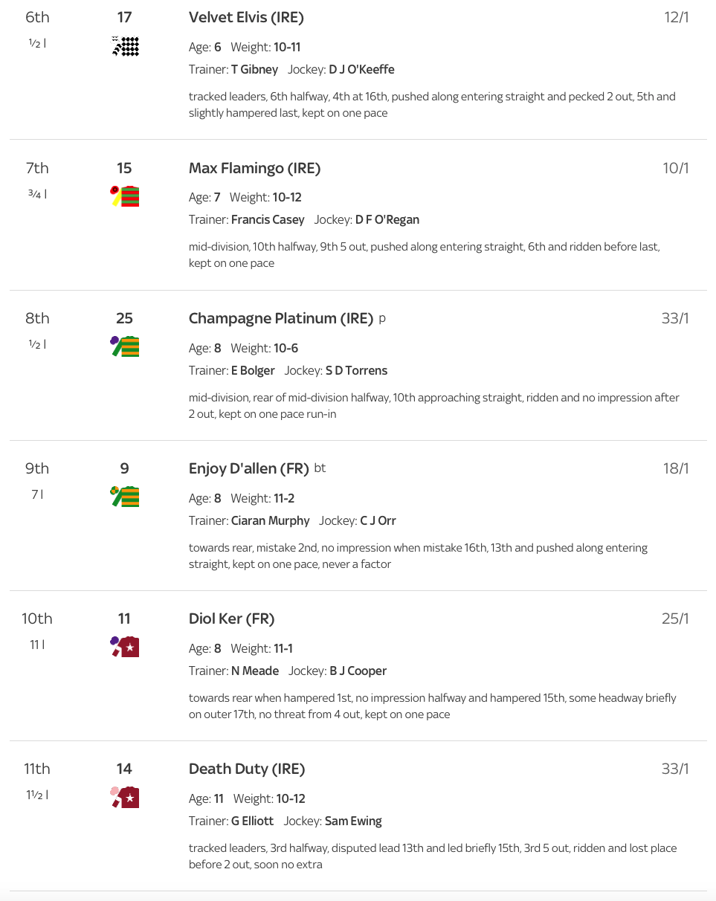
Task: View jockey B J Cooper's profile
Action: (358, 671)
